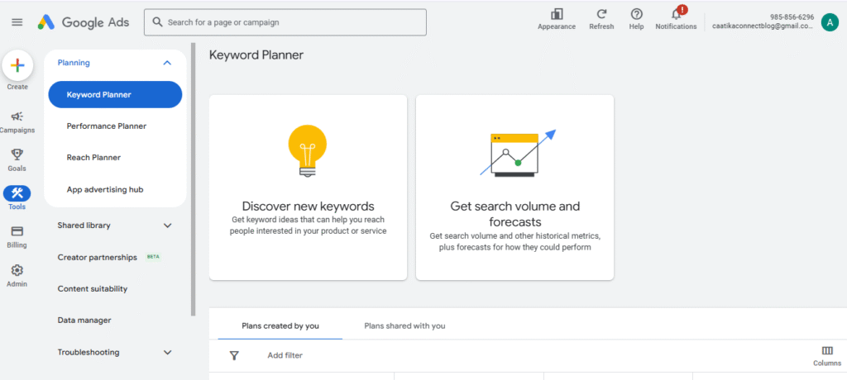Switch to Plans shared with you tab
Screen dimensions: 847x380
(404, 325)
